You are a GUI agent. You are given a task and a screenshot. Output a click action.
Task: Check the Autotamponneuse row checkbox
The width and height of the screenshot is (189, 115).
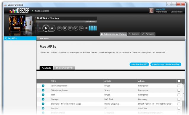click(x=179, y=86)
